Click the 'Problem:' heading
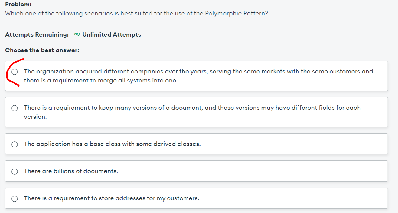 click(18, 5)
